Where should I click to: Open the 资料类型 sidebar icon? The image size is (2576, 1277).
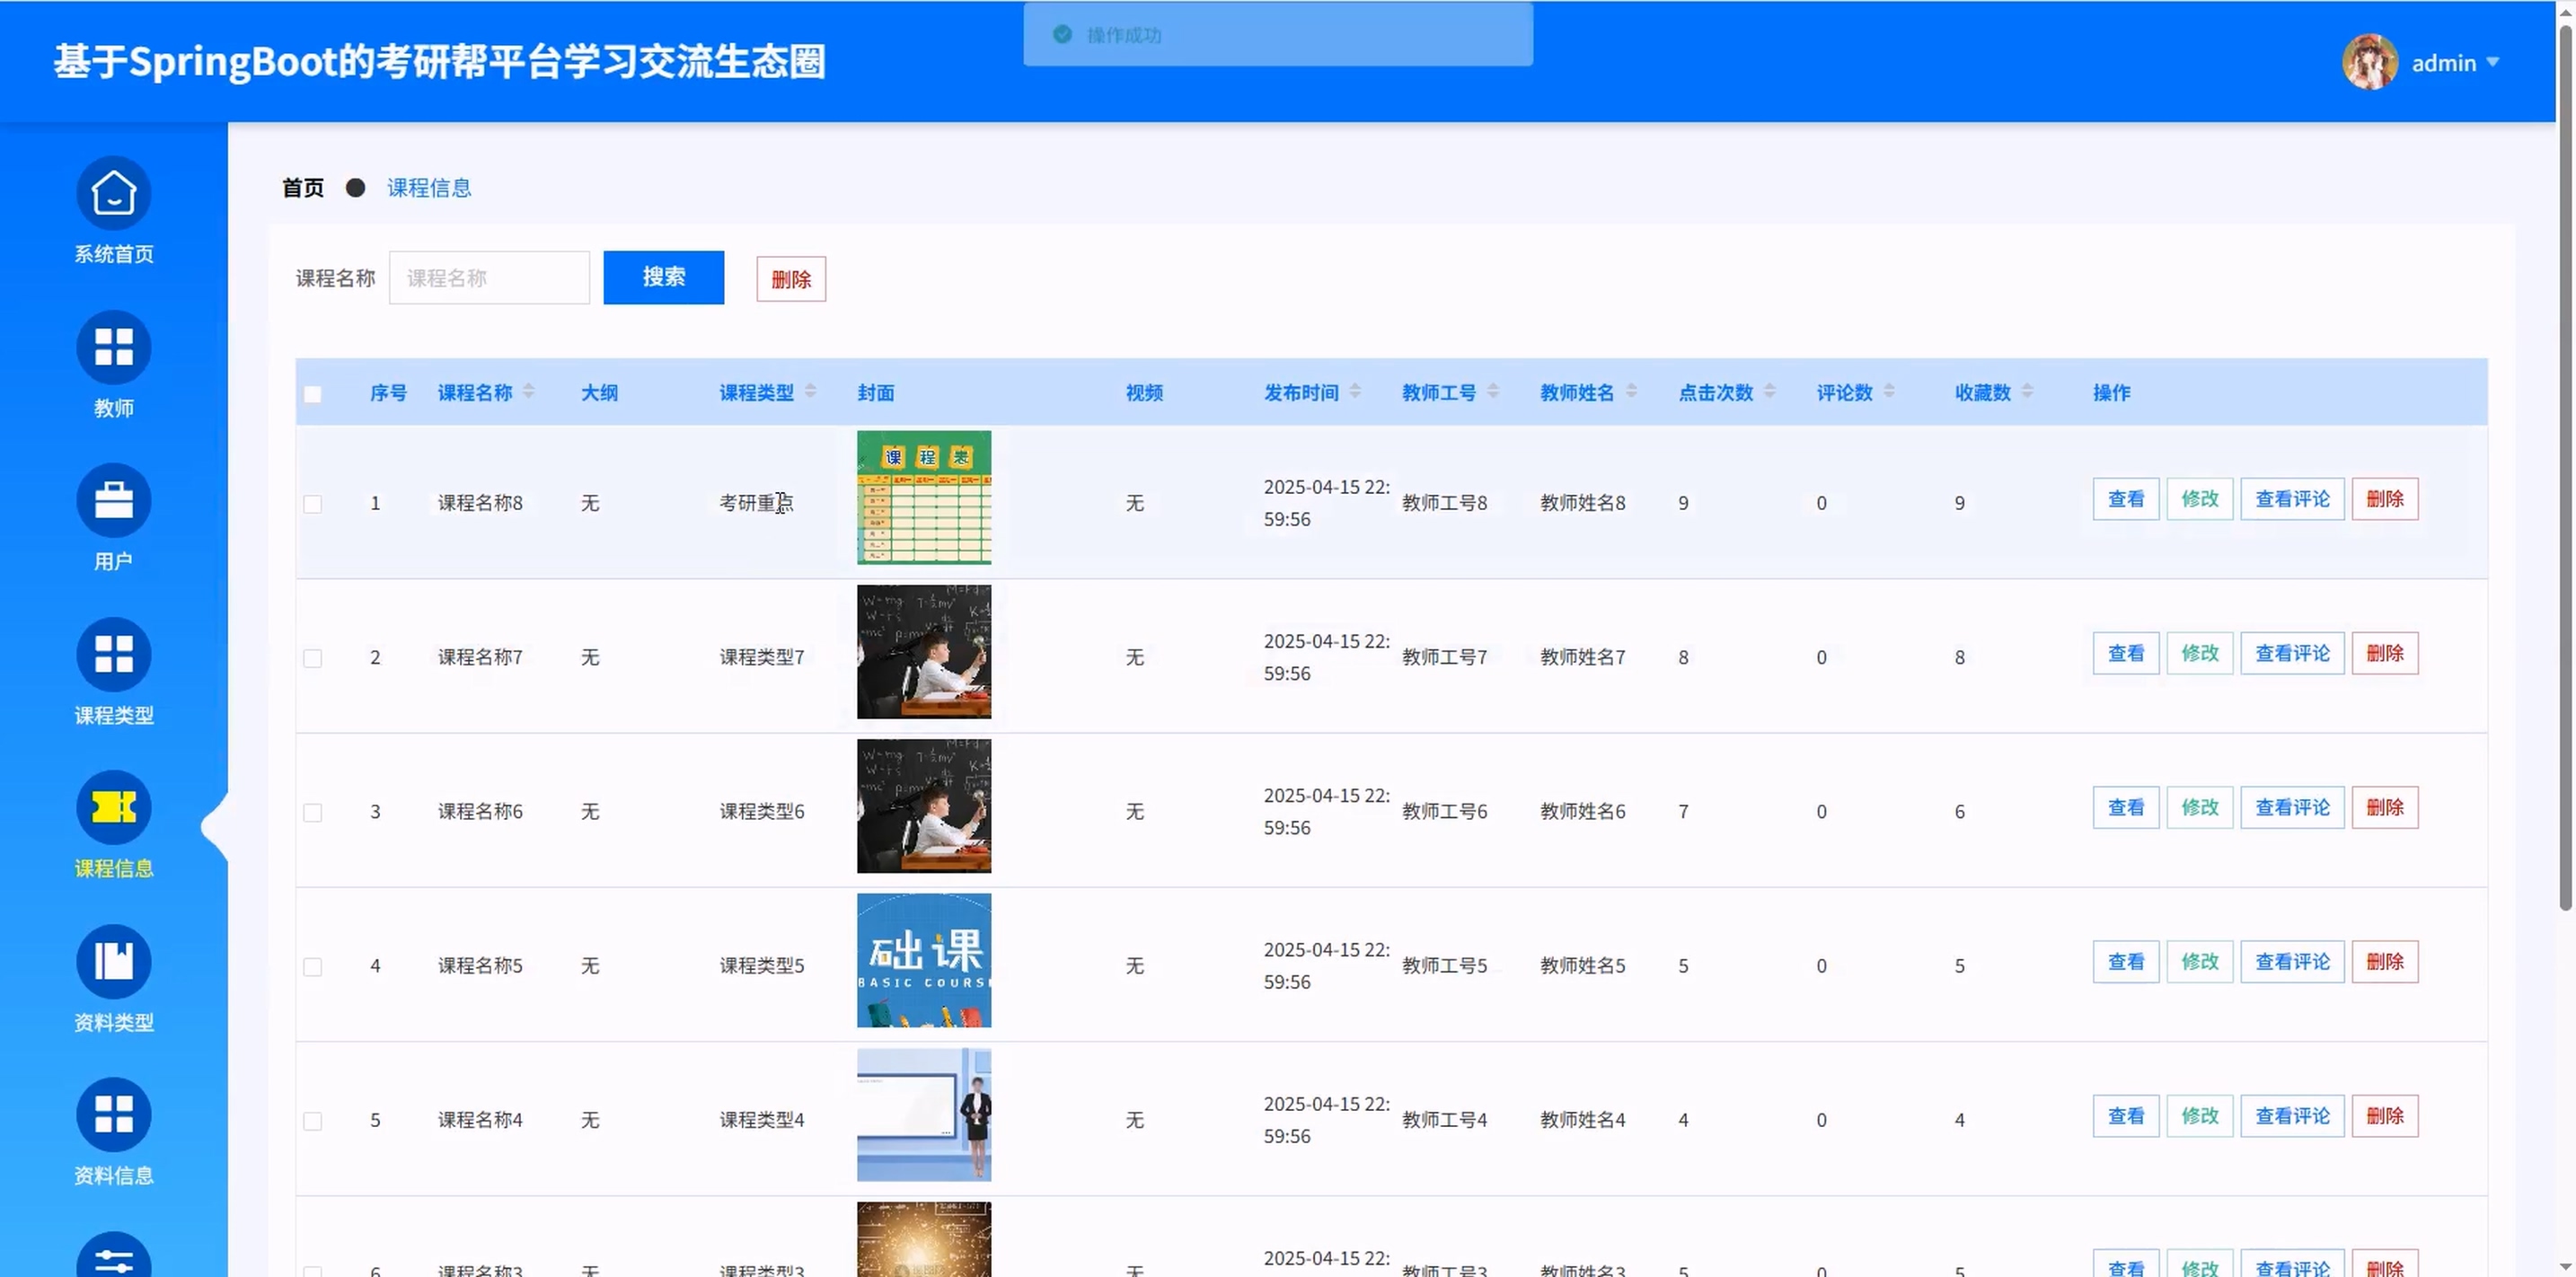coord(113,961)
